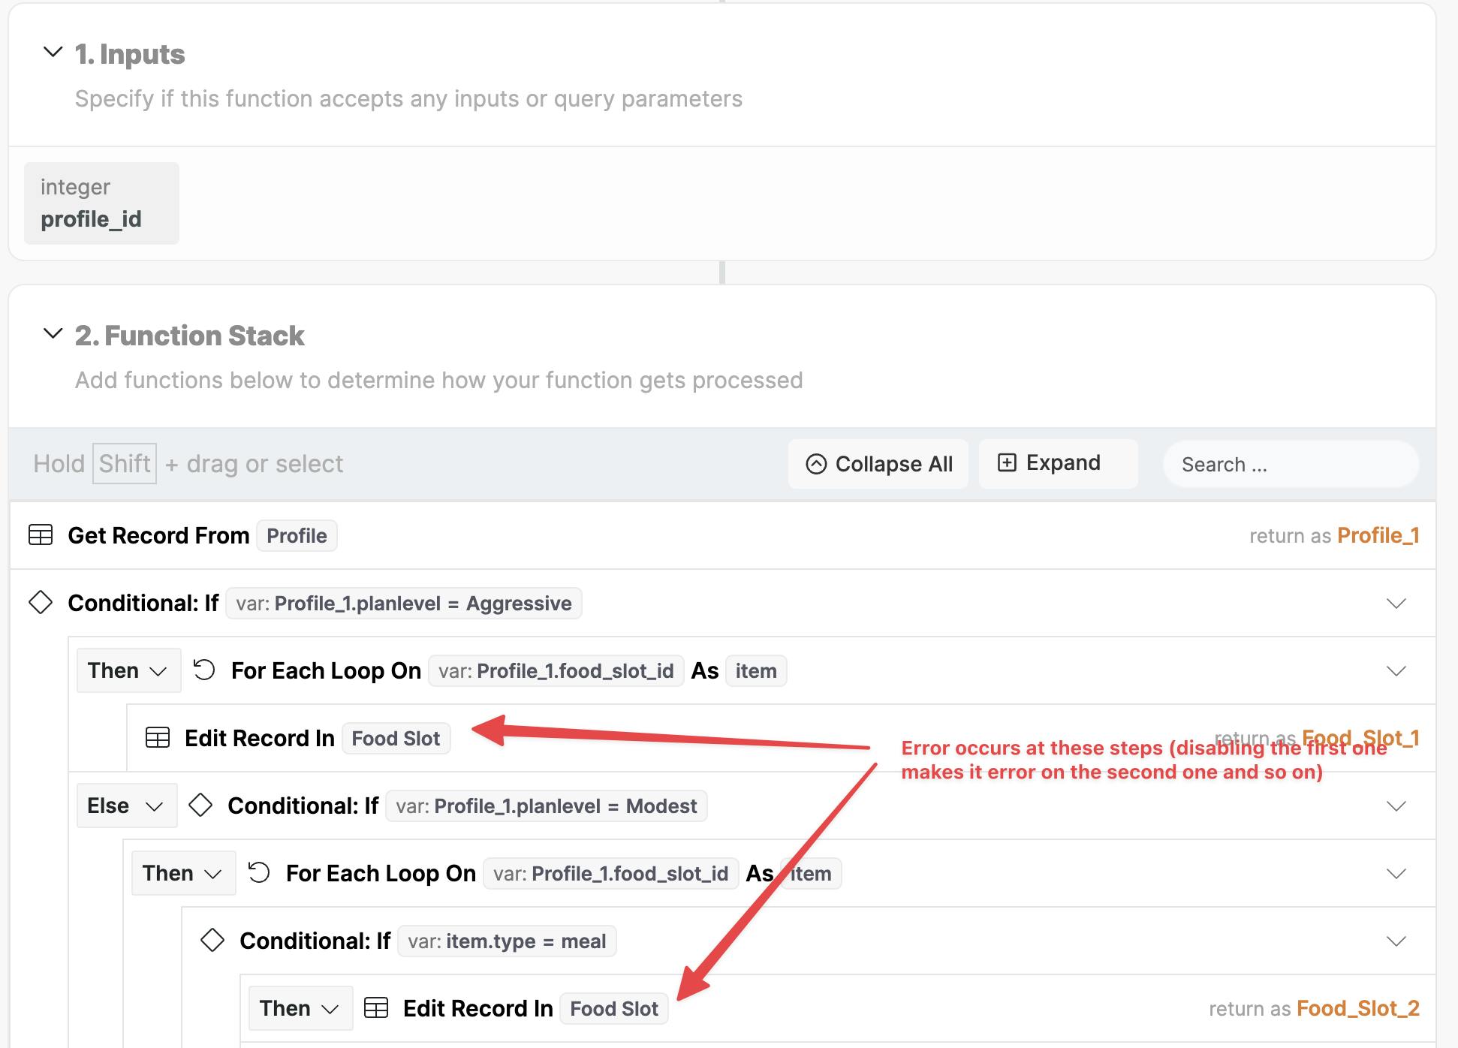Click diamond icon of item.type meal conditional

(212, 940)
